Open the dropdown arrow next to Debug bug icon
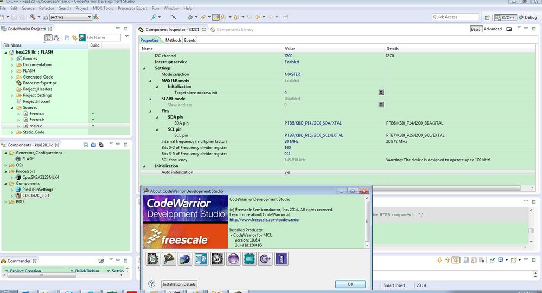This screenshot has height=293, width=542. pyautogui.click(x=196, y=17)
